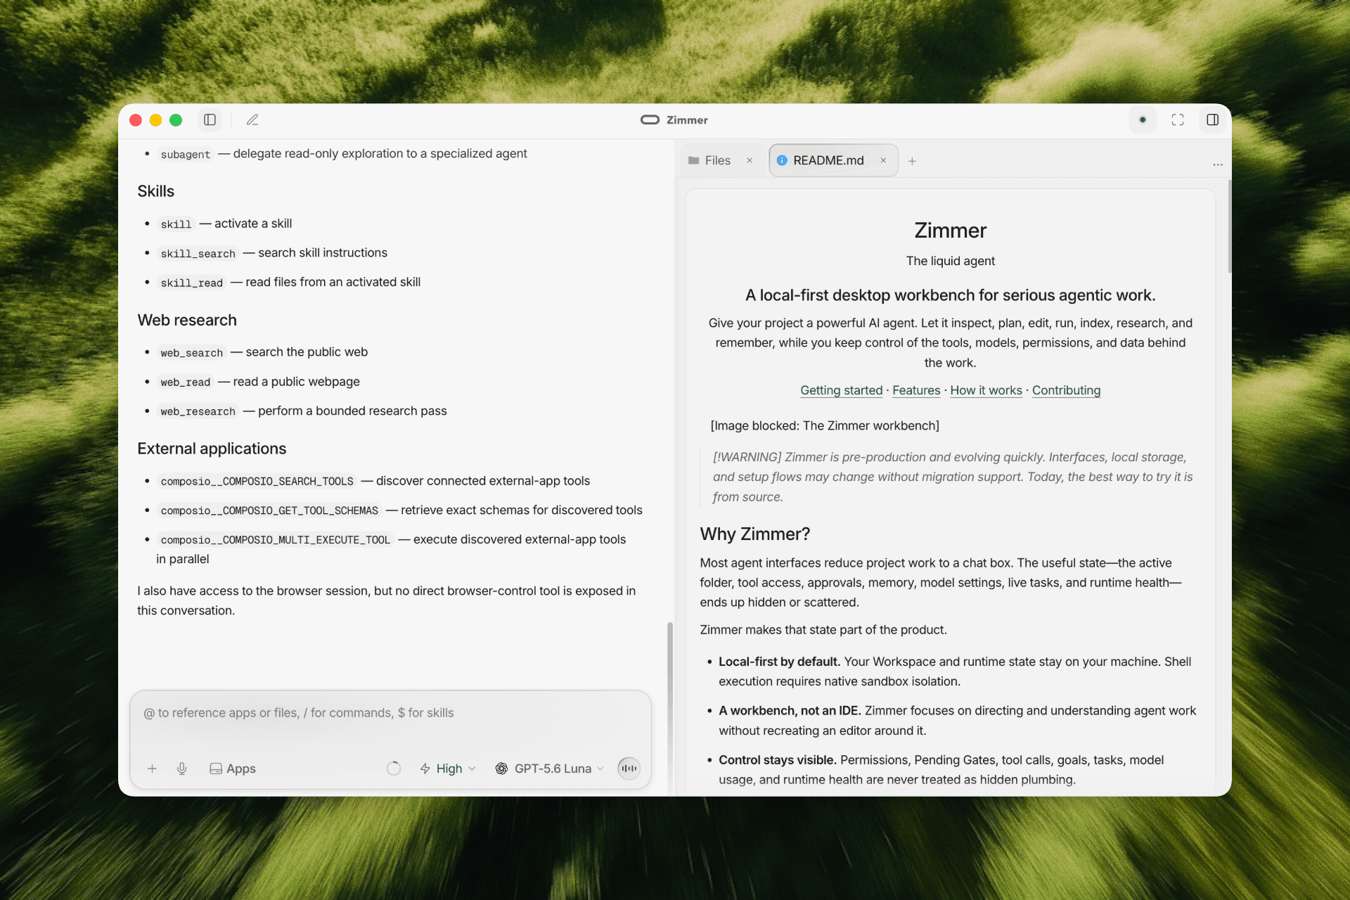Image resolution: width=1350 pixels, height=900 pixels.
Task: Toggle the left sidebar panel icon
Action: point(210,120)
